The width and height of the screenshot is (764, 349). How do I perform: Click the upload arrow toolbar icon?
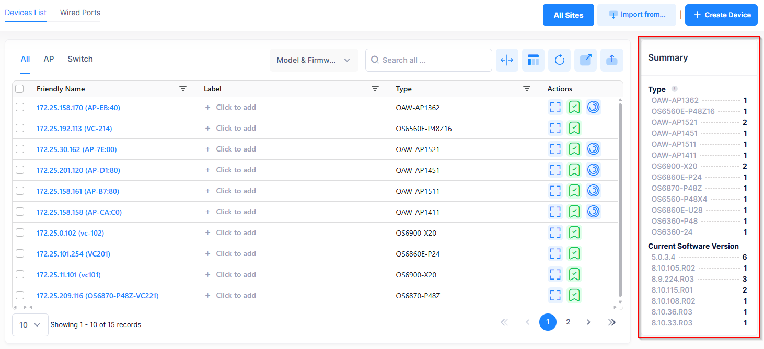coord(611,60)
